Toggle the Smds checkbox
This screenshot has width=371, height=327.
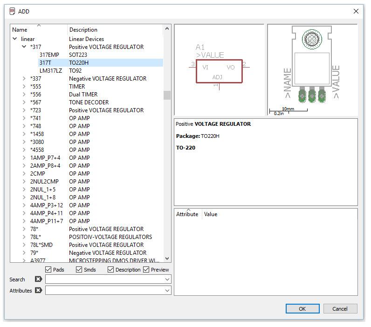click(x=79, y=270)
